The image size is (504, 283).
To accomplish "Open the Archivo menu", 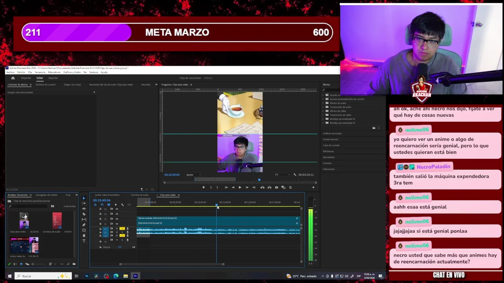I will (10, 72).
